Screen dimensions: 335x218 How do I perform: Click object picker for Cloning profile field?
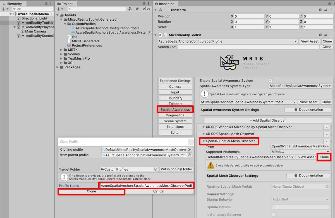pos(189,150)
